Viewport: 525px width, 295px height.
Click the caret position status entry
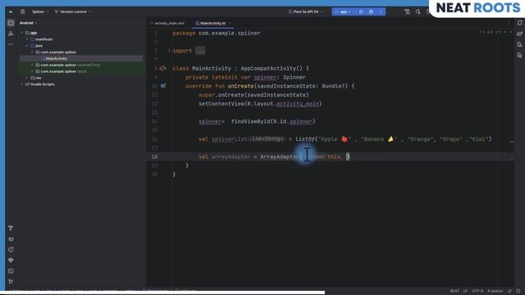tap(454, 291)
